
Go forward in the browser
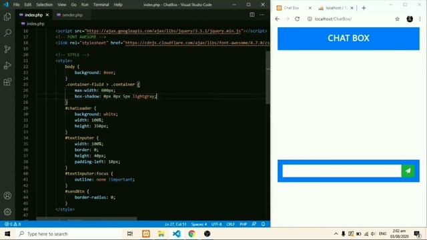(x=287, y=19)
